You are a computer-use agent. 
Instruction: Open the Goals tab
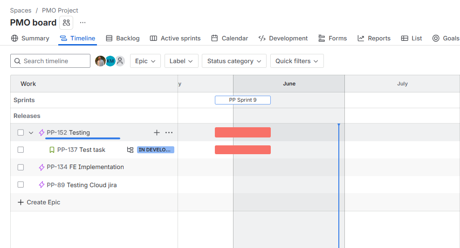coord(446,38)
